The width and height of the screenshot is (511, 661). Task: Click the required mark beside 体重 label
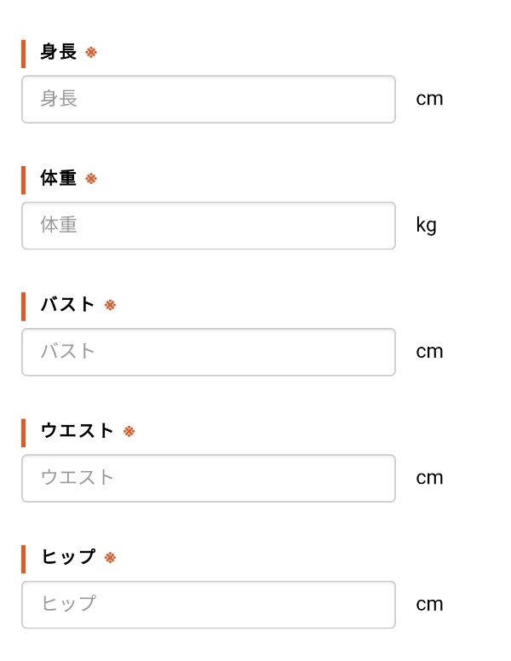point(91,179)
